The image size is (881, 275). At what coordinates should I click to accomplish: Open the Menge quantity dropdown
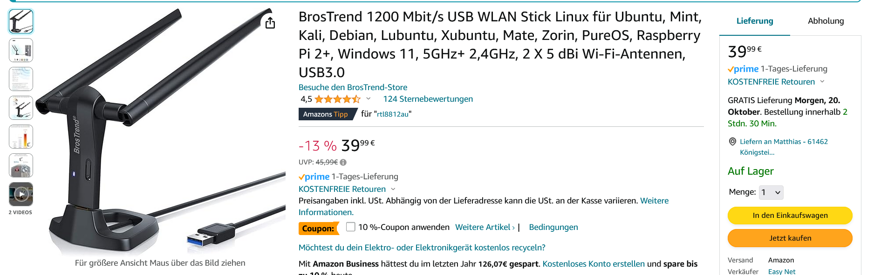[771, 192]
